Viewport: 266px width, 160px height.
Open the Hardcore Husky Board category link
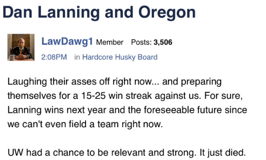pos(120,57)
